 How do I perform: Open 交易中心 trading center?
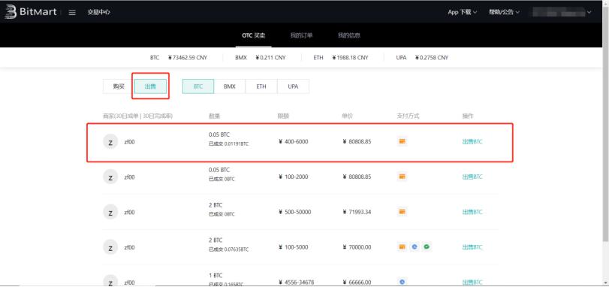point(98,12)
